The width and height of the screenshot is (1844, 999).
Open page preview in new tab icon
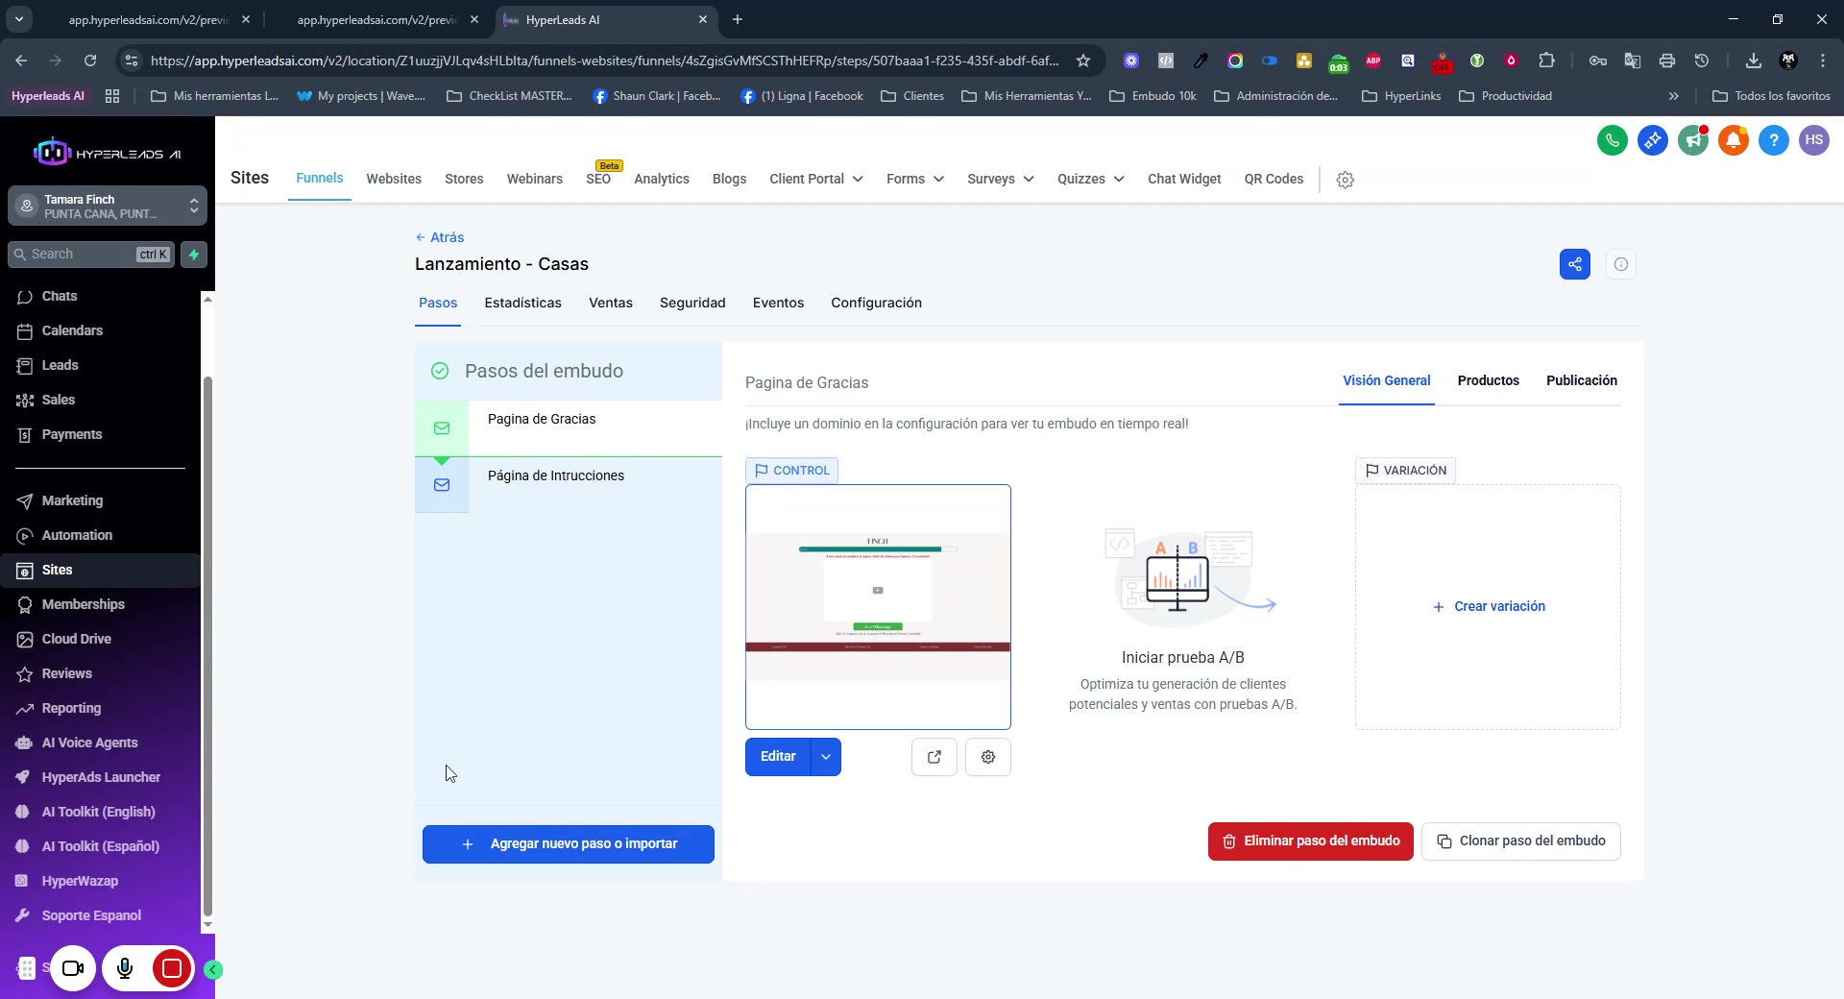click(x=934, y=757)
